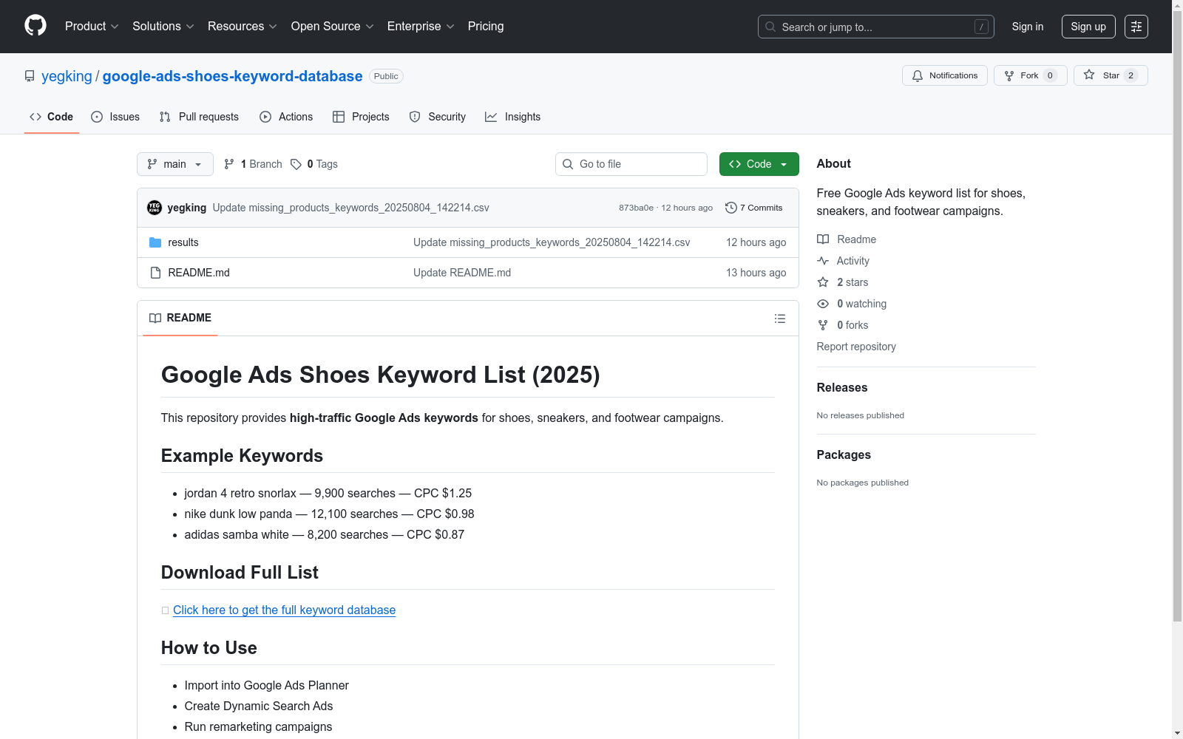Expand the Enterprise menu
The height and width of the screenshot is (739, 1183).
click(x=421, y=27)
